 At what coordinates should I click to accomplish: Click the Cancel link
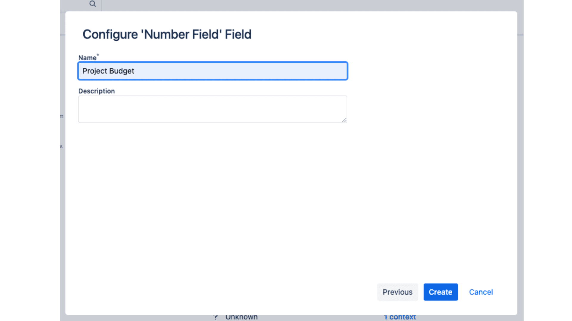point(481,292)
